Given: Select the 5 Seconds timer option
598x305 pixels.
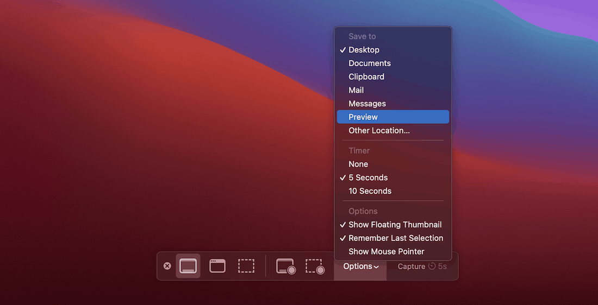Looking at the screenshot, I should (x=368, y=178).
